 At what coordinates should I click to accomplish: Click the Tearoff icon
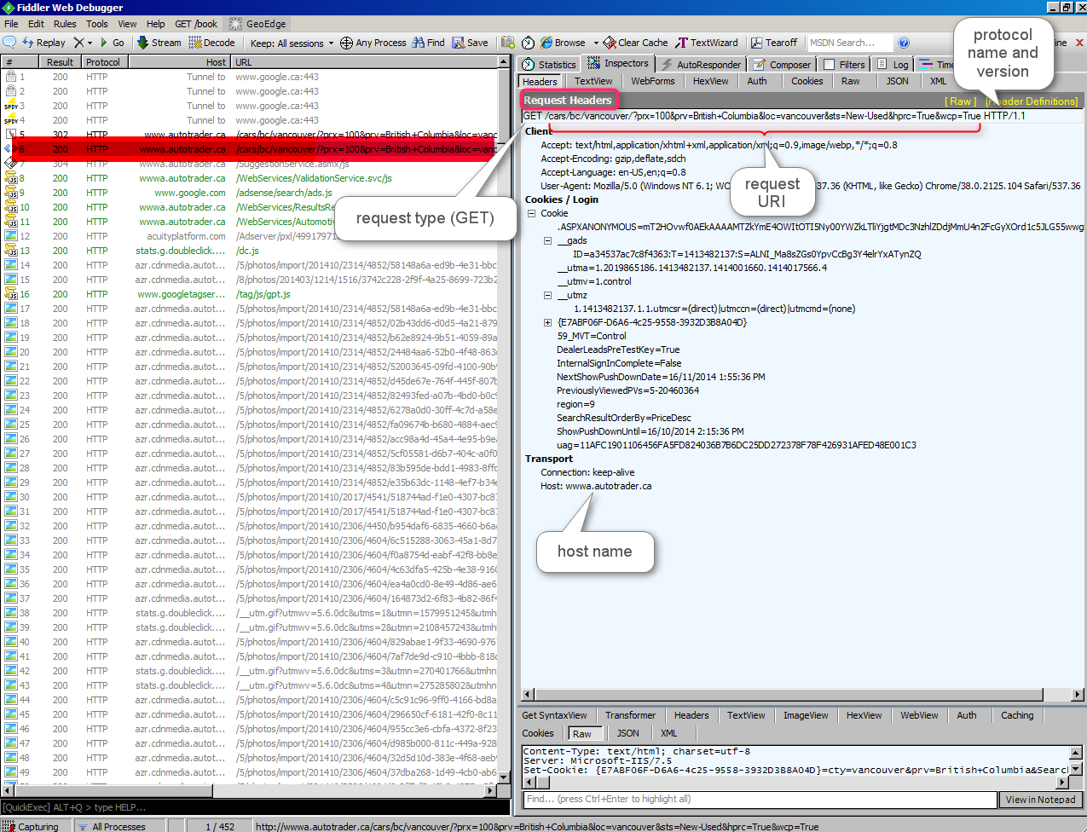772,42
